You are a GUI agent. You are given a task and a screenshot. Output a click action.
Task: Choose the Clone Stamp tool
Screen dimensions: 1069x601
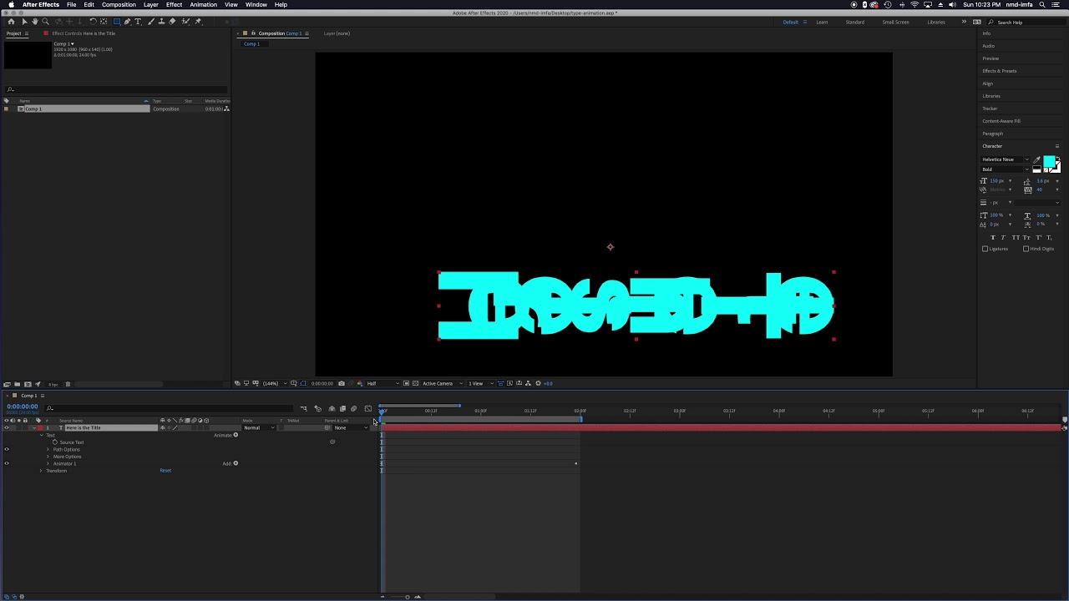click(x=162, y=22)
